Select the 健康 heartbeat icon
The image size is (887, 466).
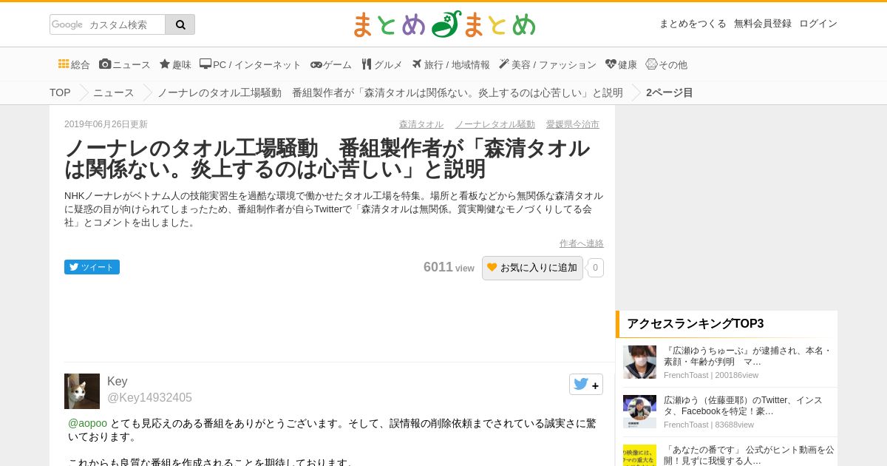point(611,64)
